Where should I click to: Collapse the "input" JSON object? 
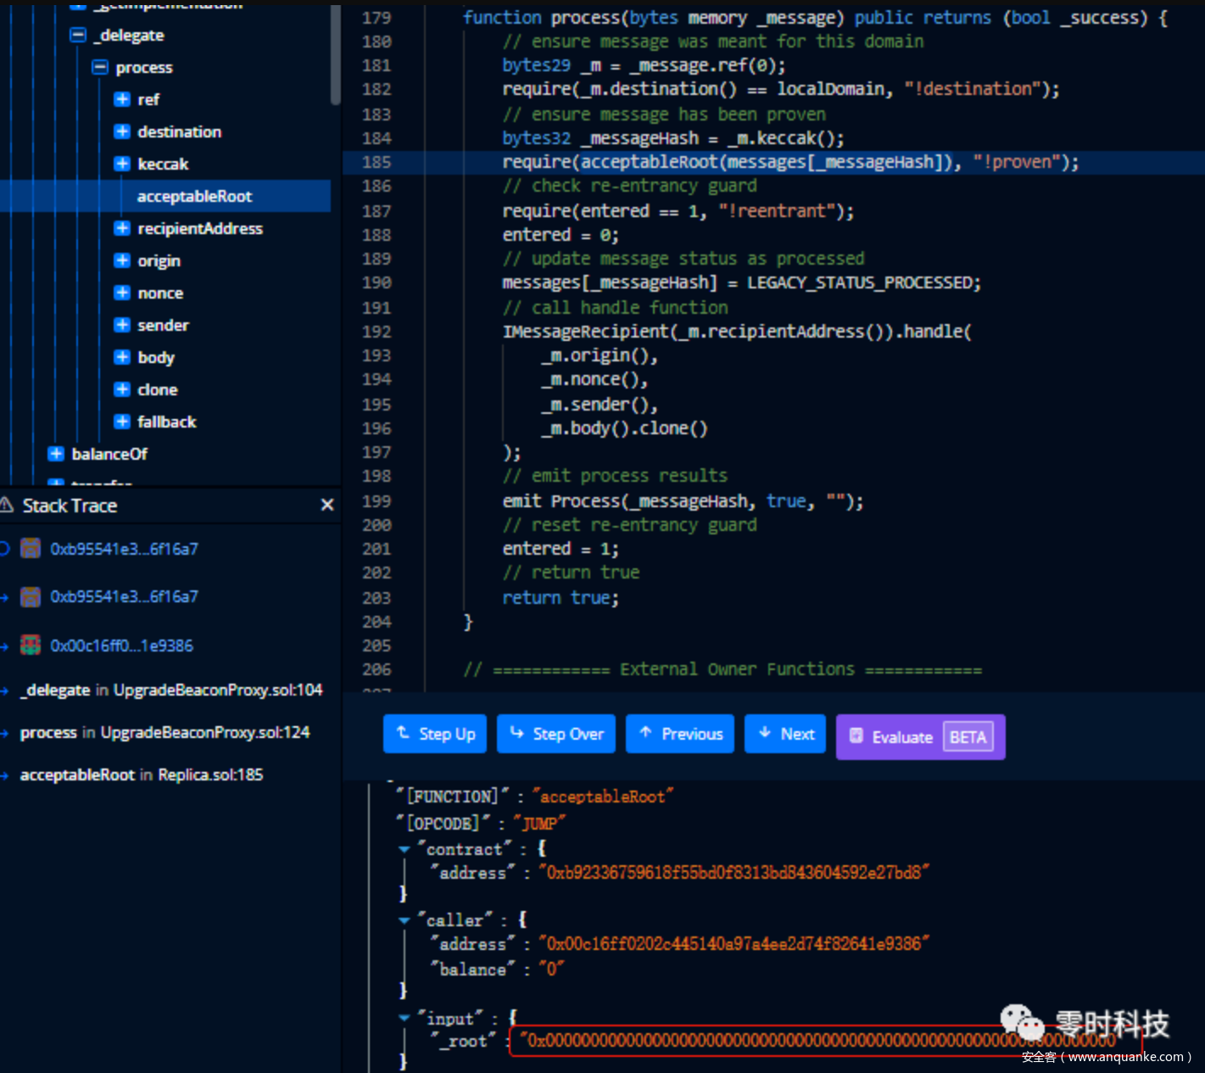click(404, 1018)
